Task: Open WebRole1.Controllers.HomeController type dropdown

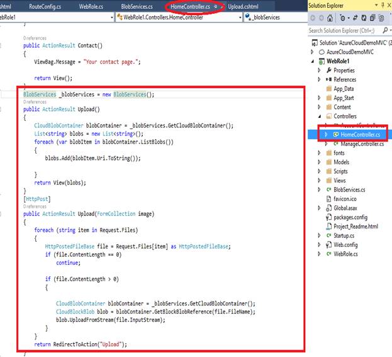Action: (240, 18)
